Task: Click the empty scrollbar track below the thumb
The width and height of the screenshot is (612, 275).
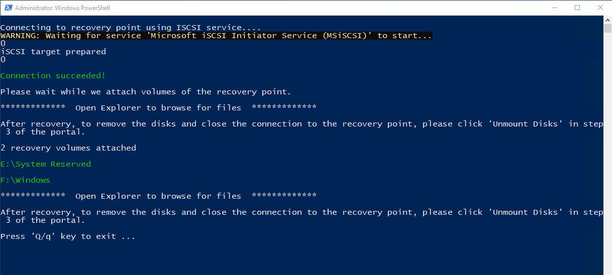Action: pyautogui.click(x=607, y=151)
